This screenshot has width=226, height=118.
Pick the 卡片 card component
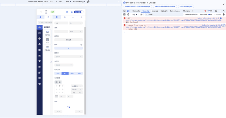pos(47,41)
